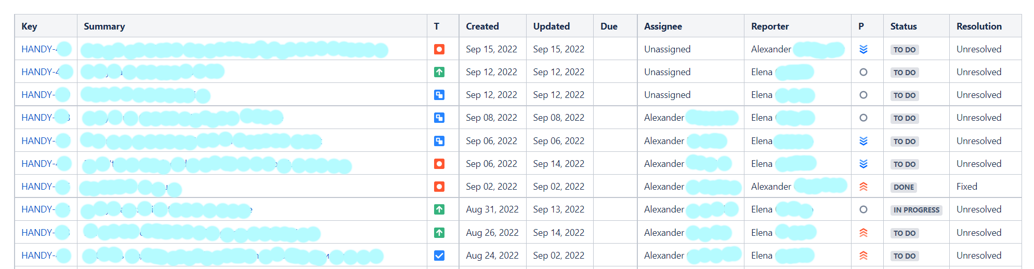
Task: Click the subtask icon in the Sep 08 row
Action: coord(439,118)
